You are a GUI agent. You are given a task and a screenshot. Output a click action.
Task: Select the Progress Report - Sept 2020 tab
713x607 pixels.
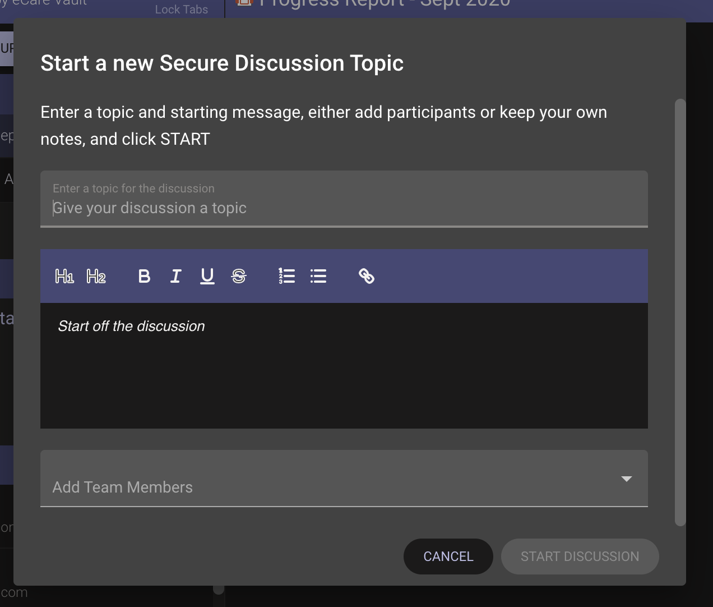[x=385, y=4]
